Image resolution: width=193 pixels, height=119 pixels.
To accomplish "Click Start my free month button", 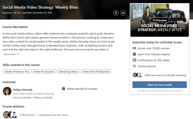I will (160, 85).
